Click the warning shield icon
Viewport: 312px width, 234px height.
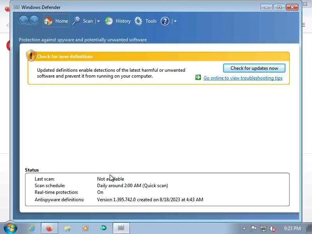point(31,55)
